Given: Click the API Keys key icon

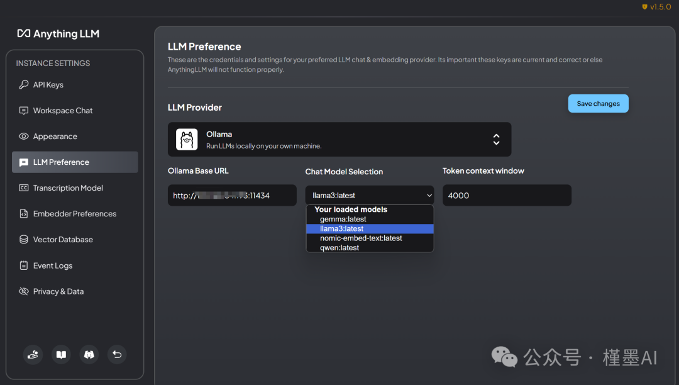Looking at the screenshot, I should pyautogui.click(x=24, y=84).
